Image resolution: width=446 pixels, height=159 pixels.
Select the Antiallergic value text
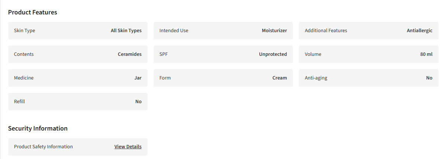click(420, 31)
